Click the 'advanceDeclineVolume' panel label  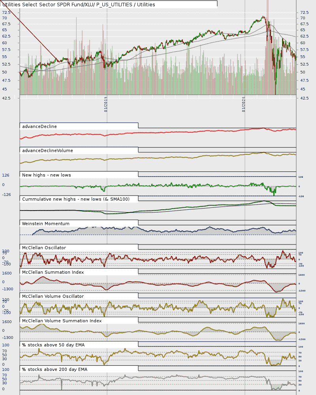48,150
